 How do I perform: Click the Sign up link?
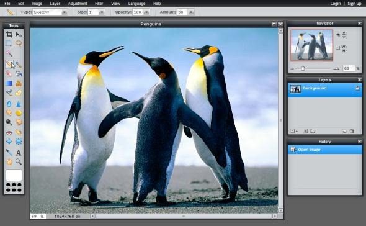point(354,4)
